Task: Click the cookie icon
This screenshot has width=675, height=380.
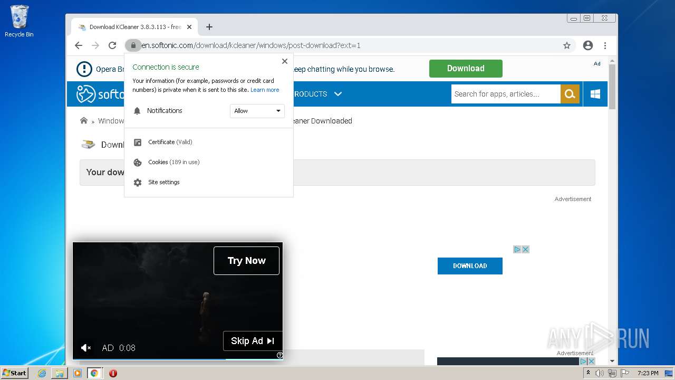Action: coord(138,163)
